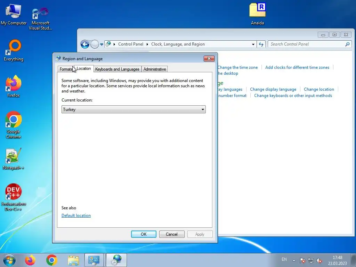Open recent pages dropdown arrow
The width and height of the screenshot is (356, 267).
click(x=102, y=44)
